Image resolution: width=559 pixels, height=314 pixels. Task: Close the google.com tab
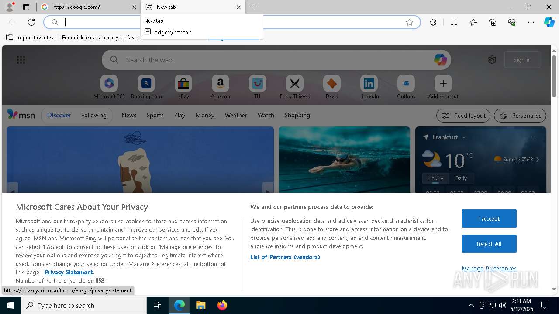click(134, 7)
